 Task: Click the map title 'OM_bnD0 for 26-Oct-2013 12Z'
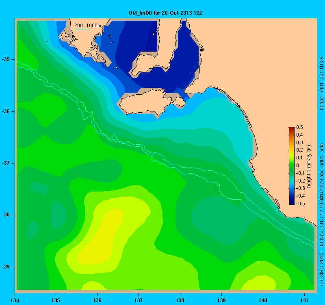coord(165,13)
